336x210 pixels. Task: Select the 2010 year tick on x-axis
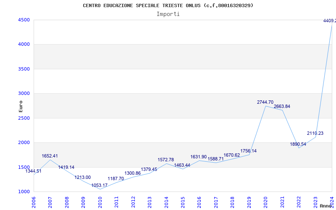tap(100, 202)
